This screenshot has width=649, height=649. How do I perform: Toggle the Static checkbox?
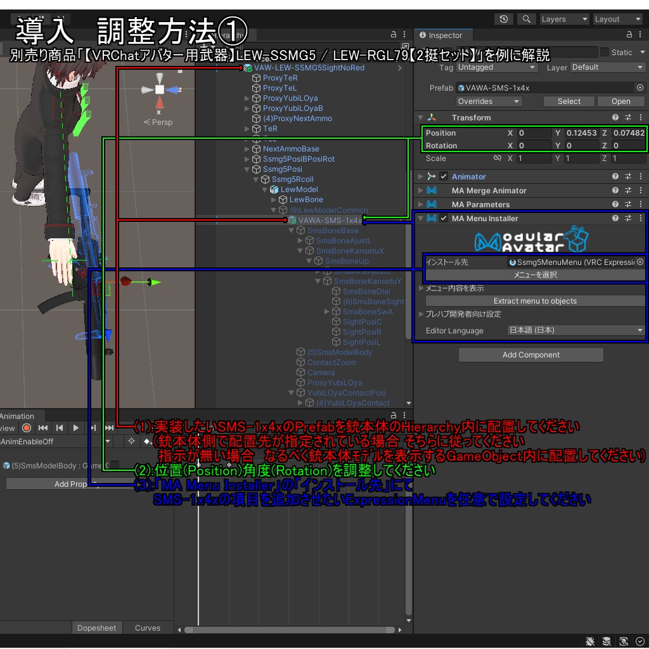click(x=605, y=52)
